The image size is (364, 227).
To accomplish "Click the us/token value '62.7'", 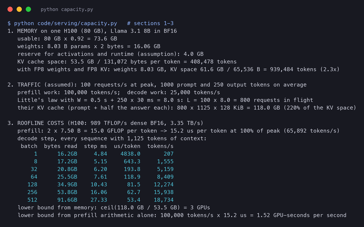I will pos(134,192).
